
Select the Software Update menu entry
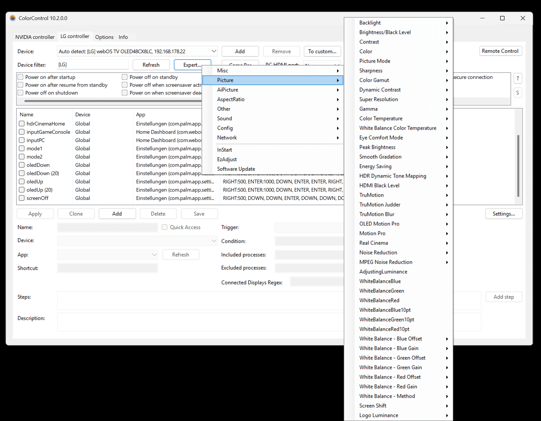[273, 169]
